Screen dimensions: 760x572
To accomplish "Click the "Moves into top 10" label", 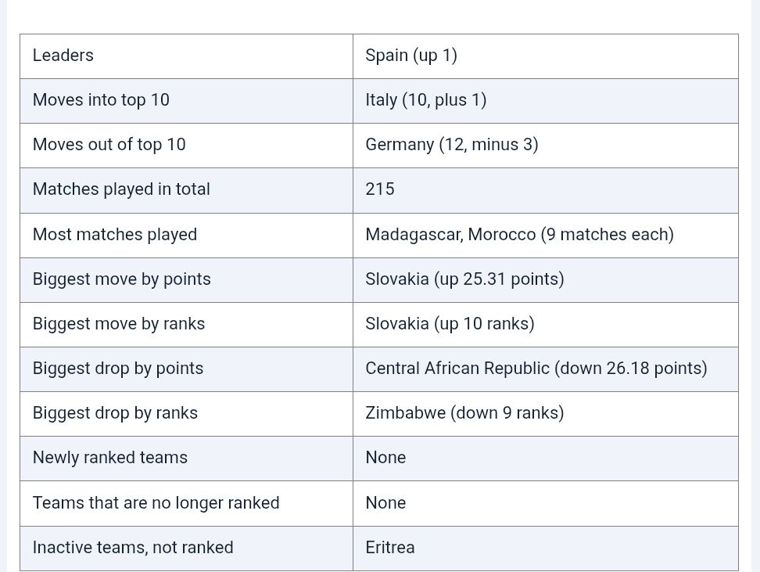I will coord(101,100).
